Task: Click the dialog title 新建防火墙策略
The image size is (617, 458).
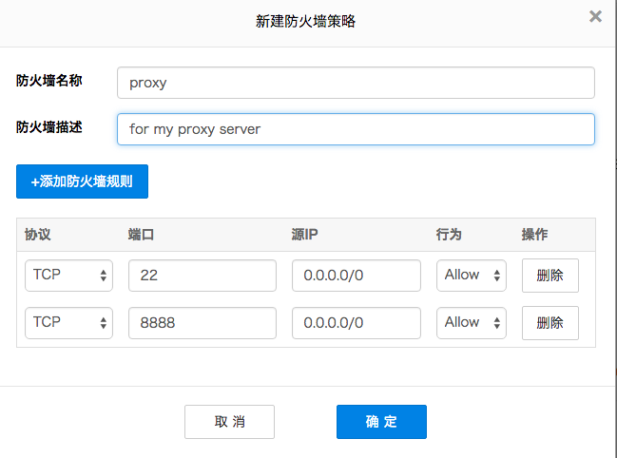Action: (305, 21)
